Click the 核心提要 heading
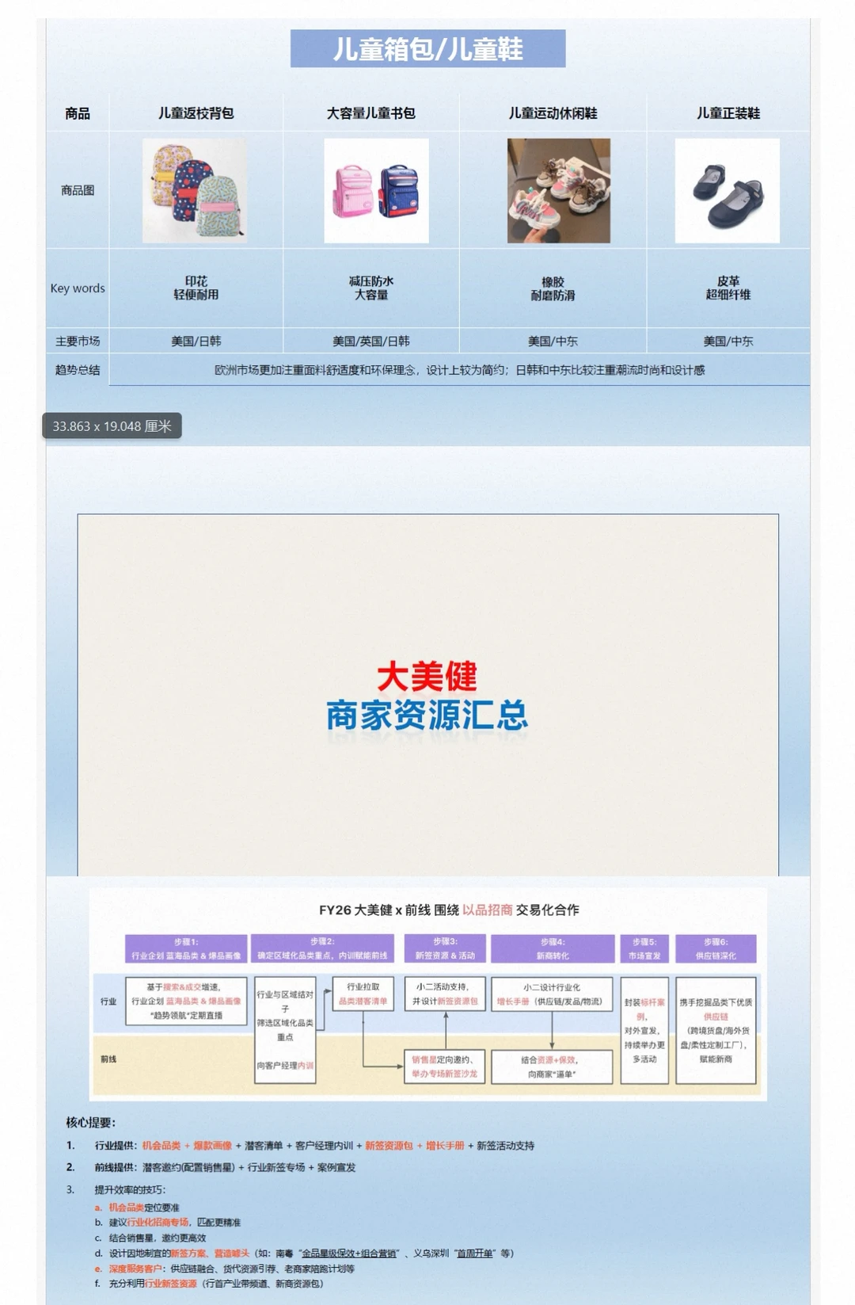 point(90,1122)
